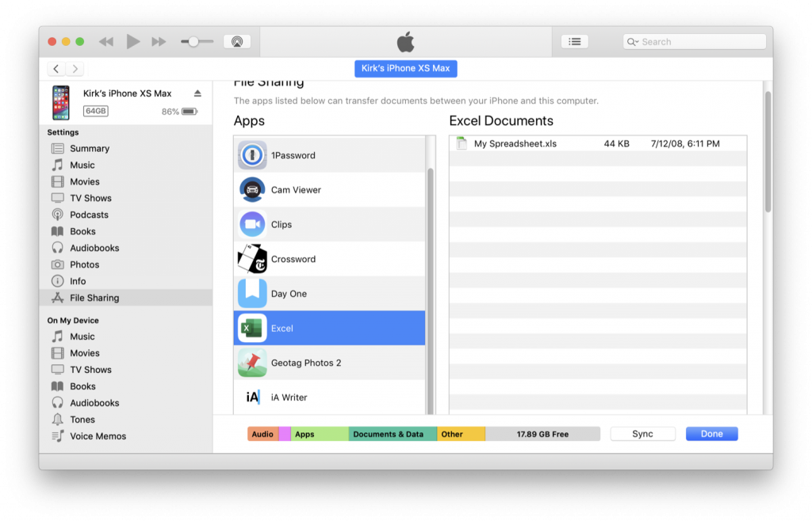The width and height of the screenshot is (812, 521).
Task: Click the Clips app icon
Action: [x=251, y=224]
